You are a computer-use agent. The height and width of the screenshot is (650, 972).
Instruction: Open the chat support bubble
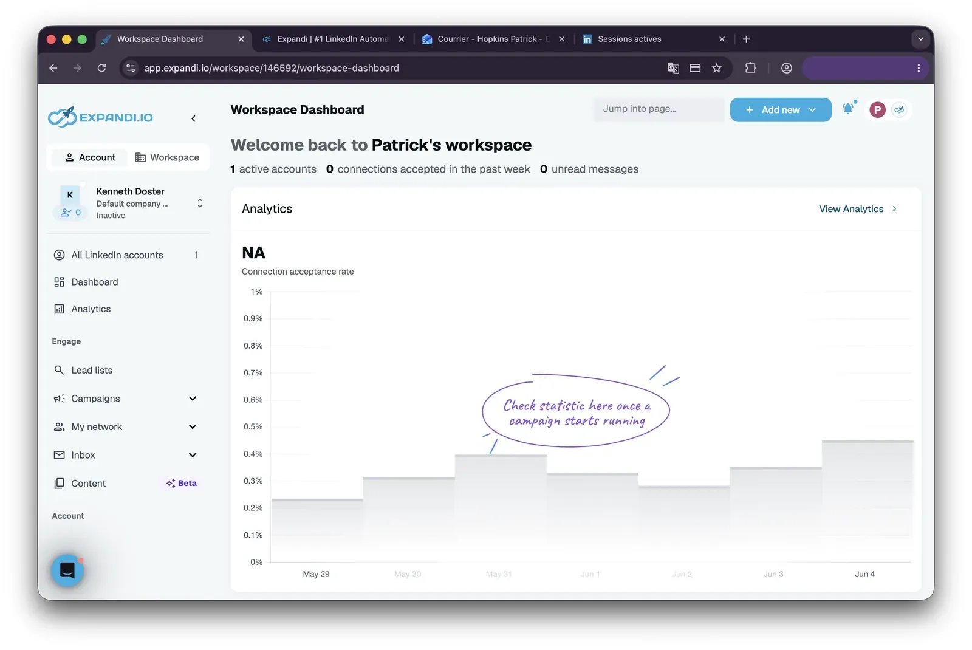coord(67,570)
